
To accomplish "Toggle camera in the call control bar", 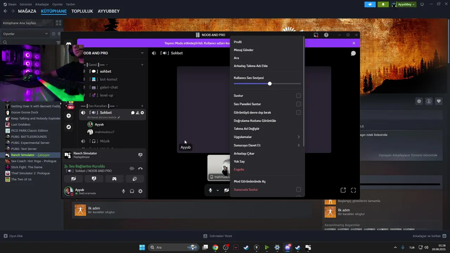I will tap(226, 190).
